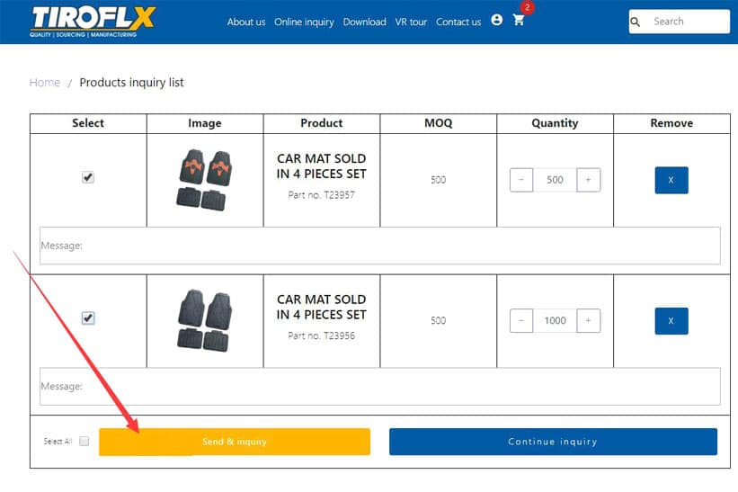Click the search magnifier icon
The height and width of the screenshot is (492, 738).
click(636, 22)
